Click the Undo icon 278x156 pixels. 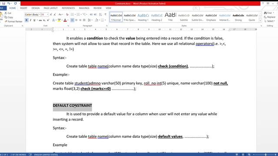tap(8, 3)
